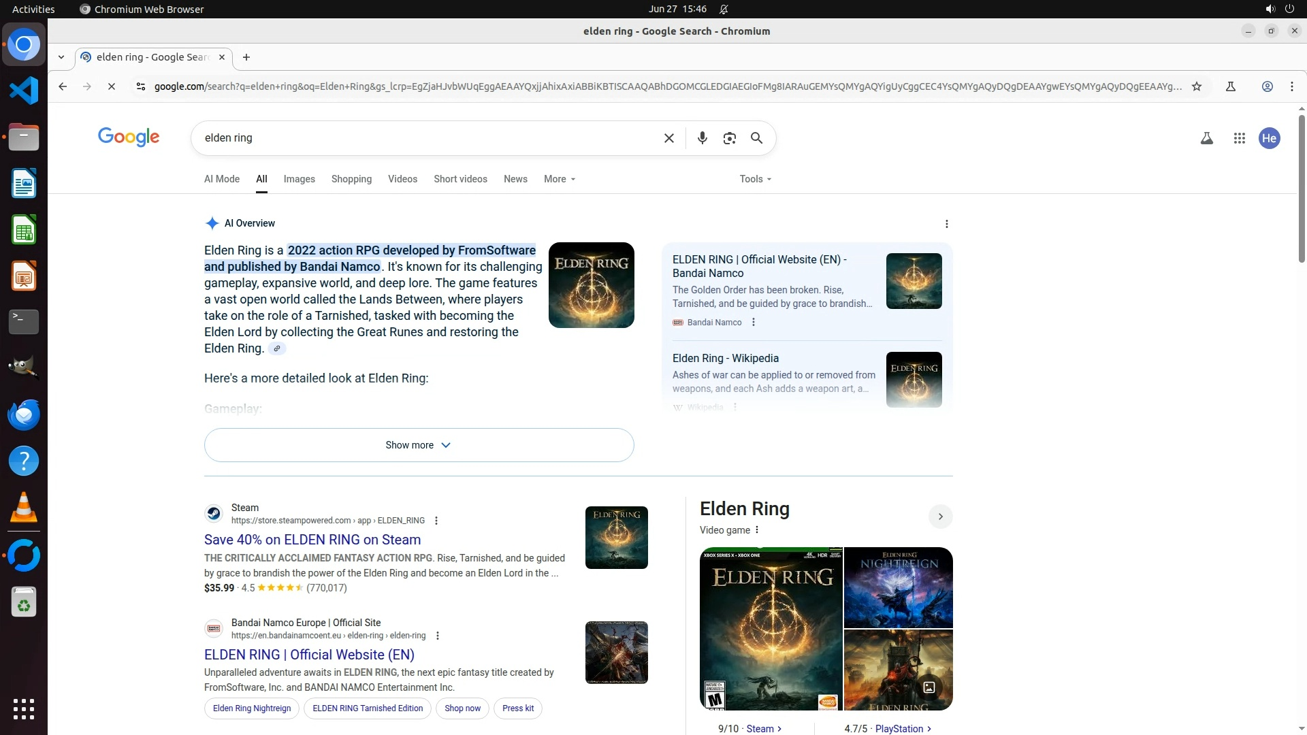Open the tab search dropdown arrow

61,57
